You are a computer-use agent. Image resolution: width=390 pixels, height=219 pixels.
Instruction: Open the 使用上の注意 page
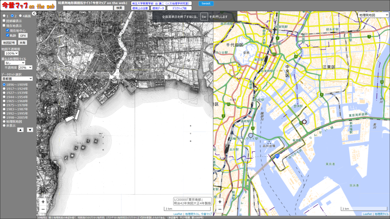tap(140, 8)
